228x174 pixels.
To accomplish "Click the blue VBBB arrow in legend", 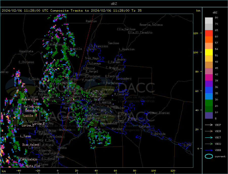I will coord(209,150).
